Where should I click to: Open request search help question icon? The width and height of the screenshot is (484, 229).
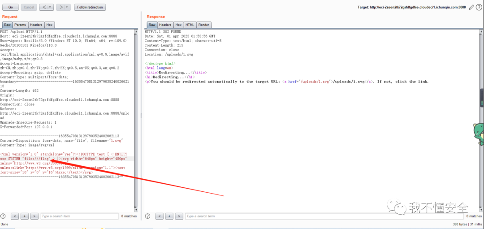[4, 216]
